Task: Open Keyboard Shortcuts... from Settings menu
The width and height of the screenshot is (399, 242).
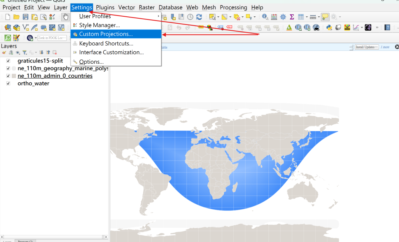Action: tap(116, 44)
